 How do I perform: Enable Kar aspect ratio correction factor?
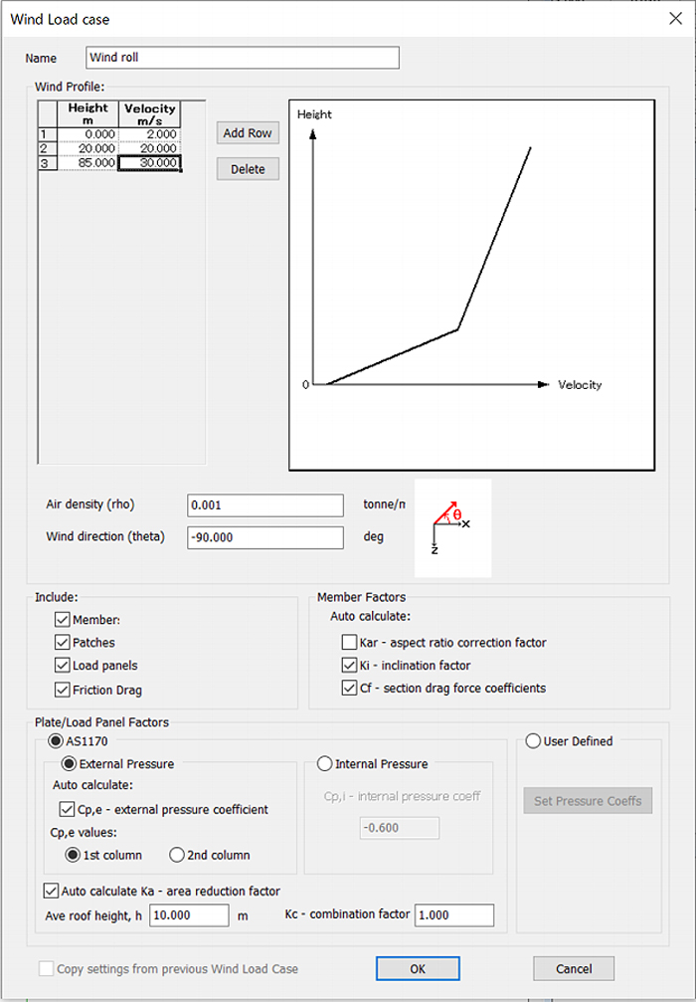point(349,642)
